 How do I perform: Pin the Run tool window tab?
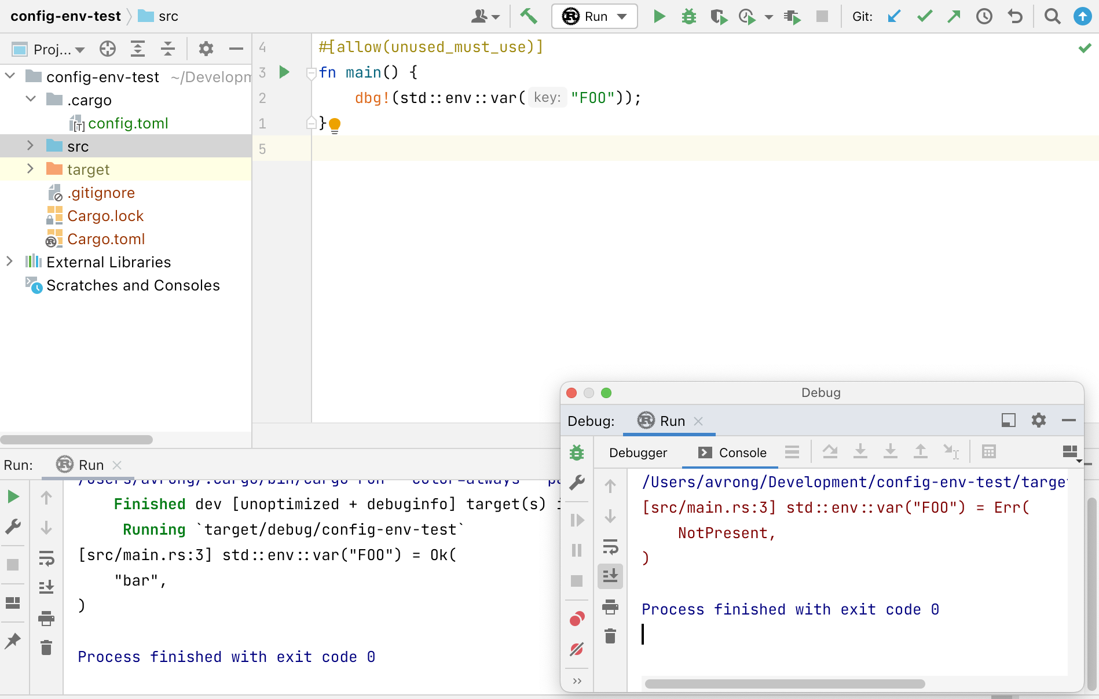[13, 641]
